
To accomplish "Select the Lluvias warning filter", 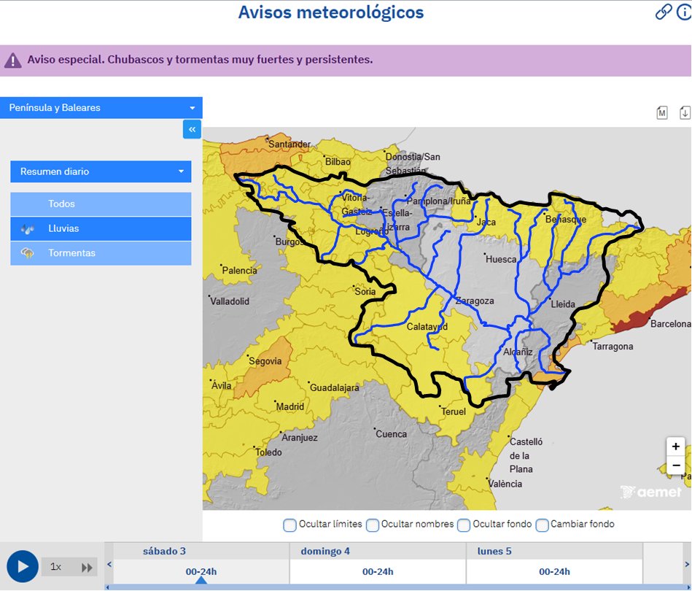I will [x=101, y=229].
